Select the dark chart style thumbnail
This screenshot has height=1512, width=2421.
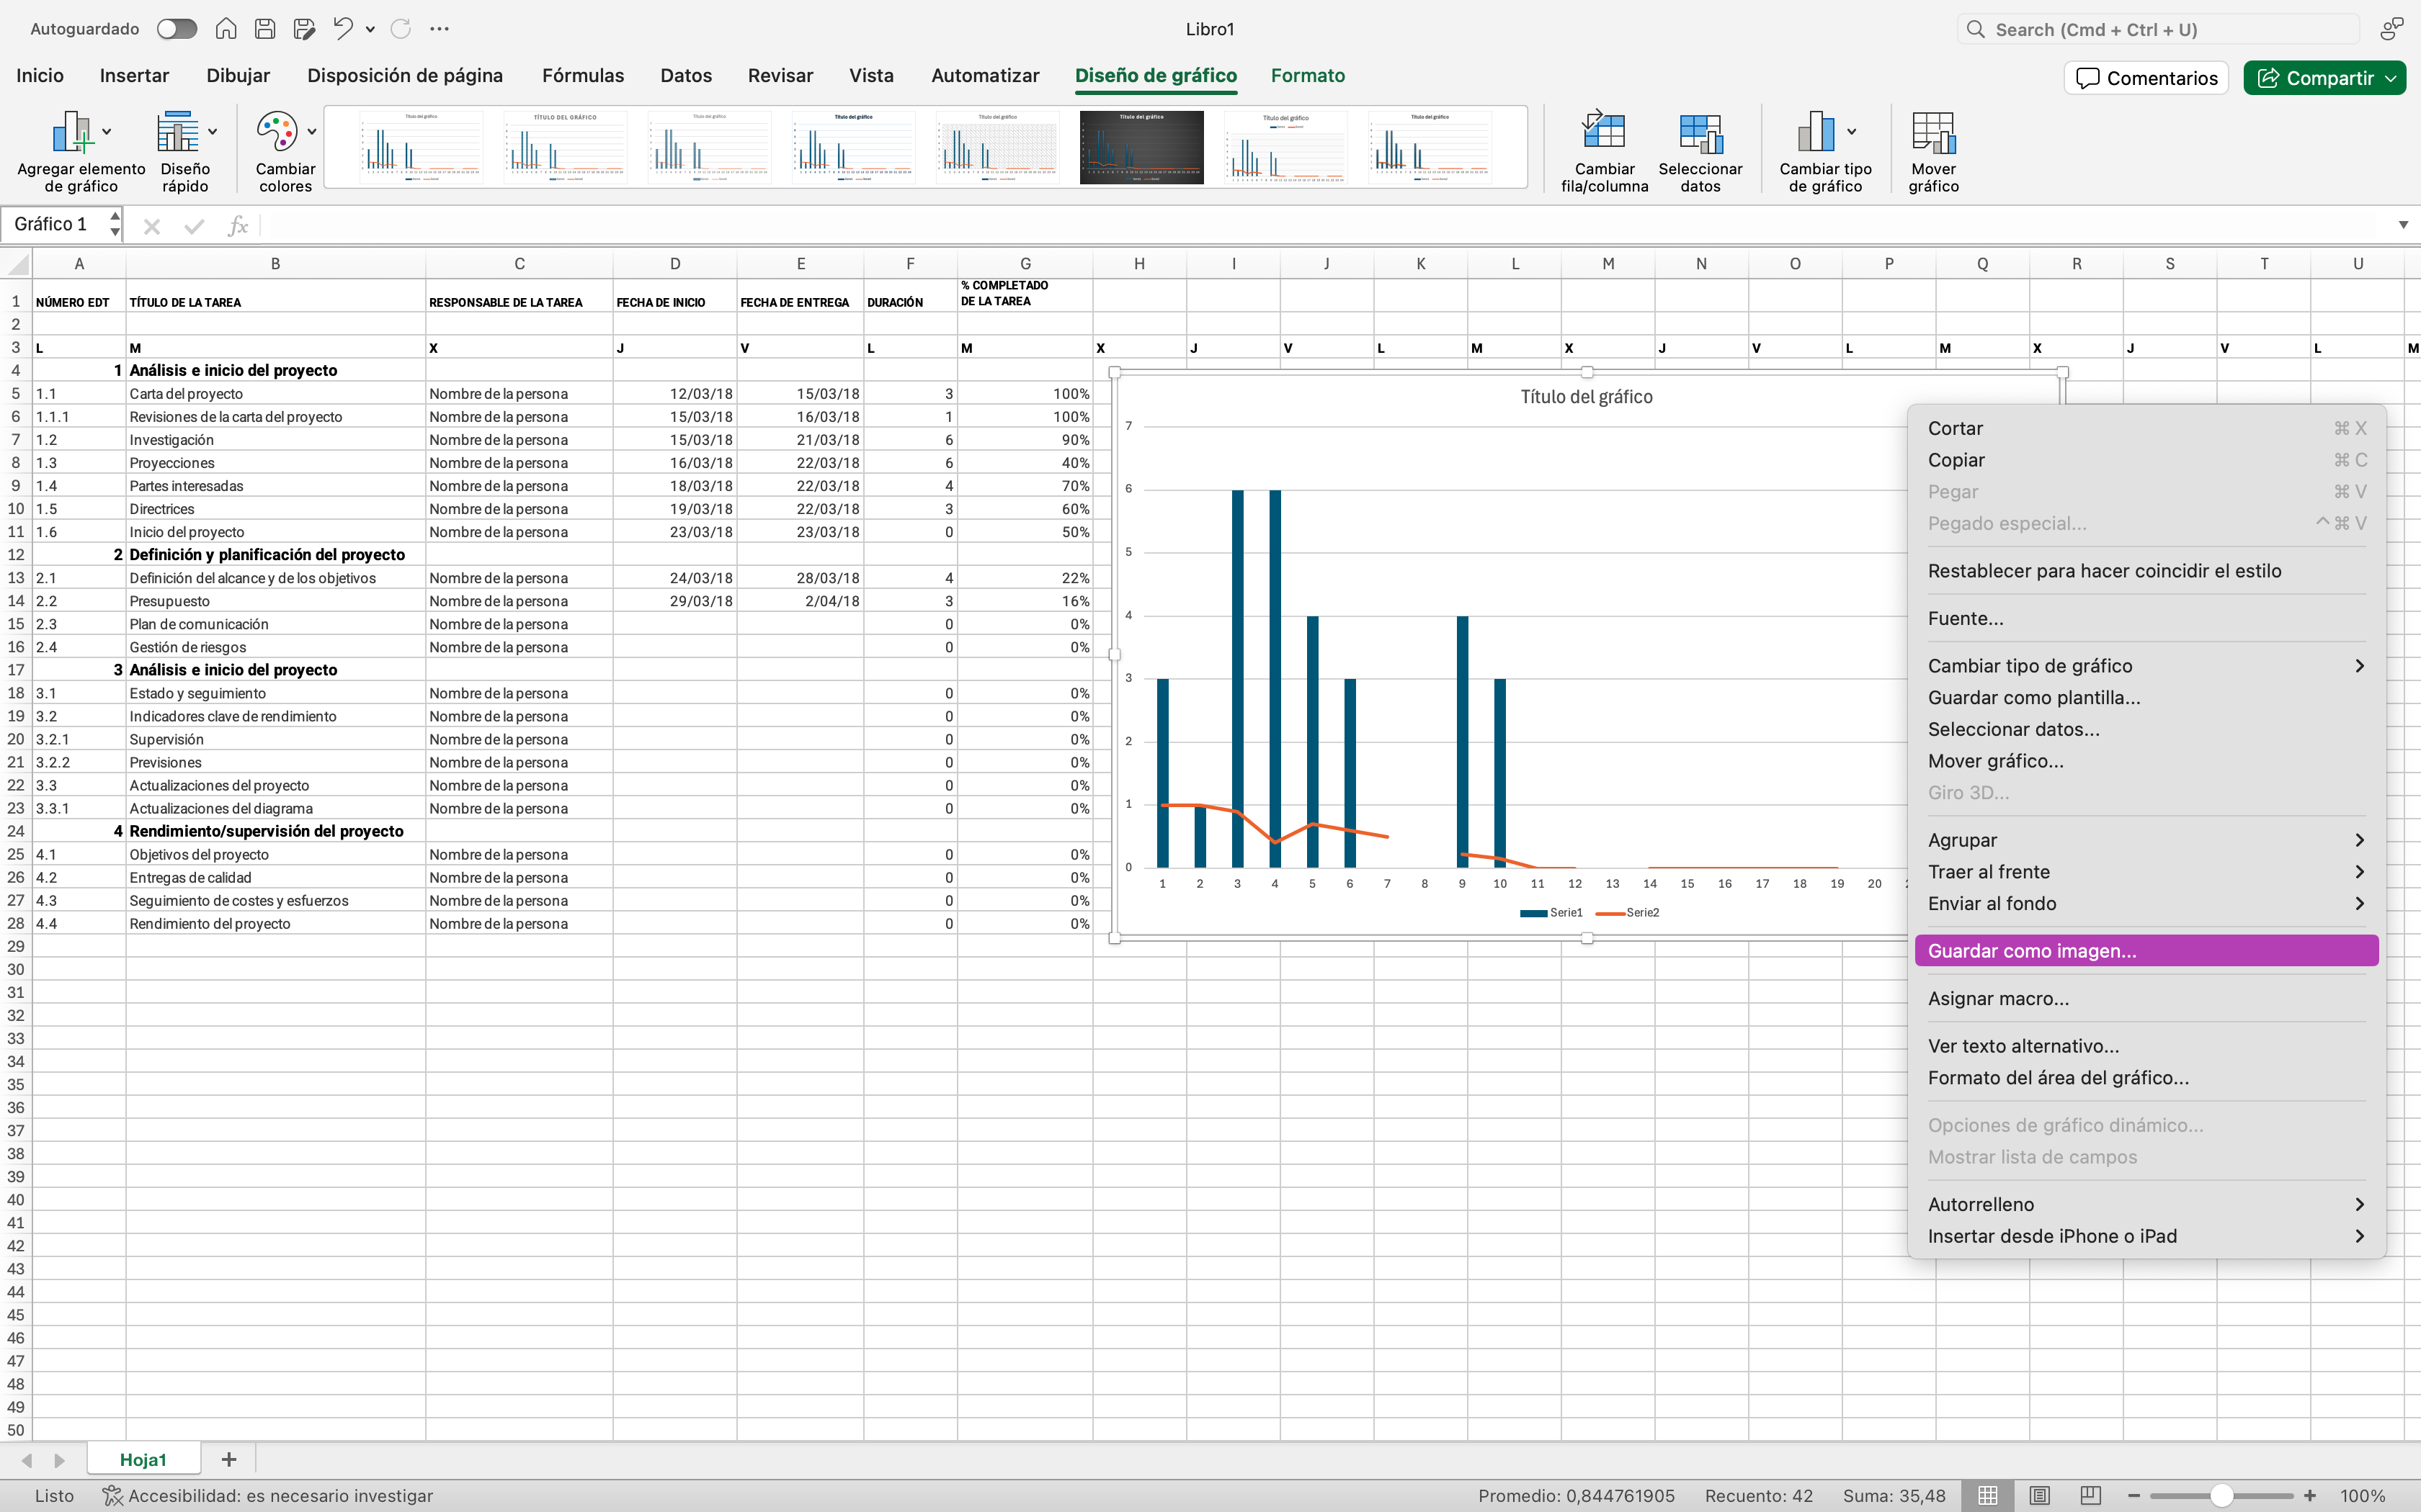(x=1141, y=147)
